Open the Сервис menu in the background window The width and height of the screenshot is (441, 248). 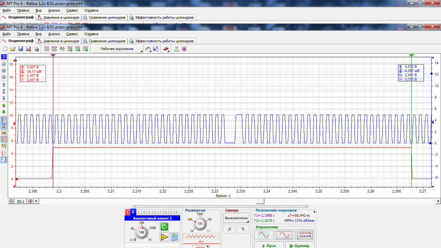click(x=72, y=10)
